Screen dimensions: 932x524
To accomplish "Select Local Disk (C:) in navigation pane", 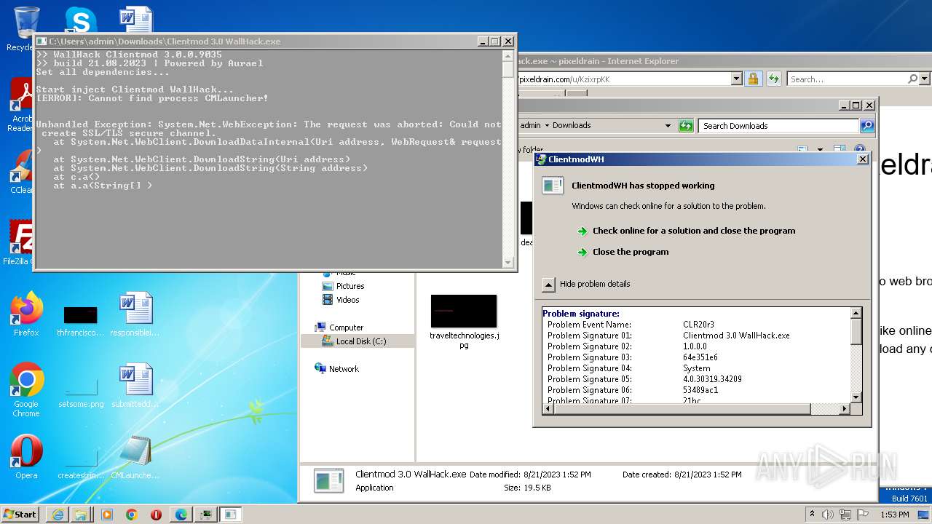I will click(360, 341).
